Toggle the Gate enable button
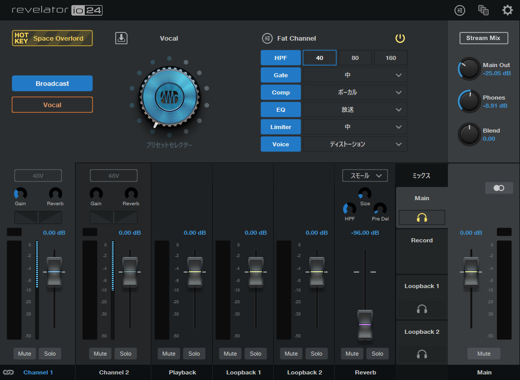 (x=280, y=75)
